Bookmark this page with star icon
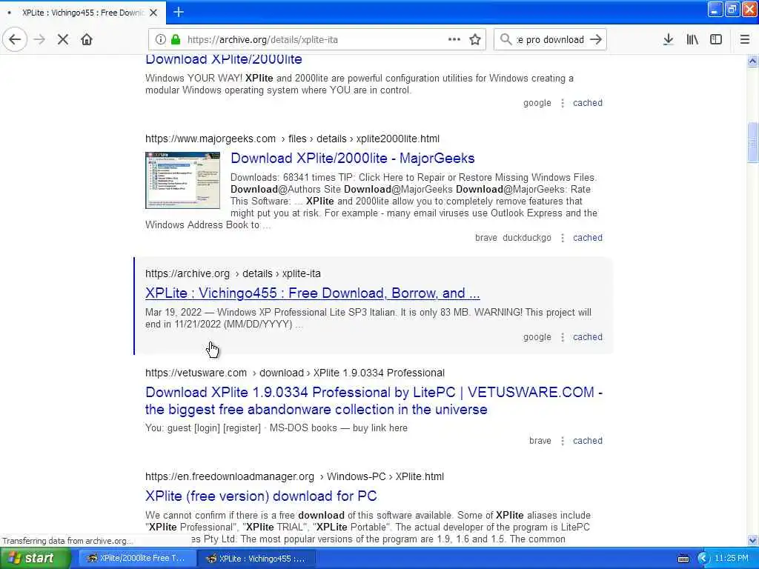759x569 pixels. pos(475,40)
